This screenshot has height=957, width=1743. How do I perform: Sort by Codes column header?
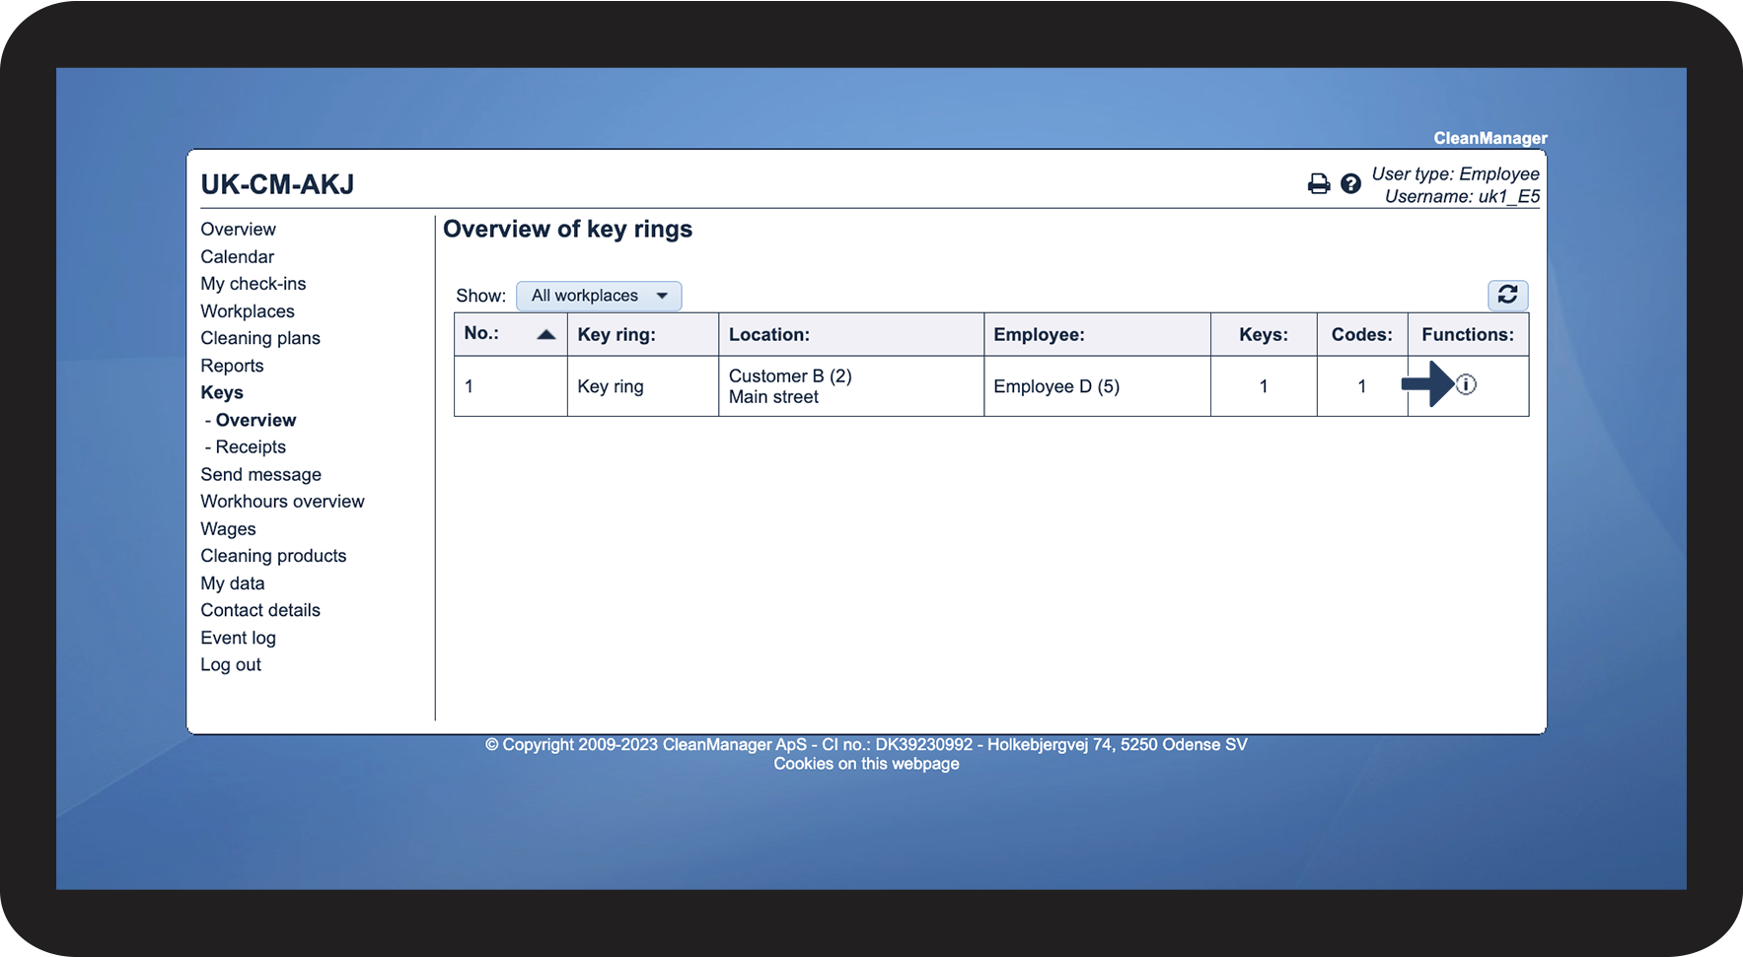[1362, 335]
